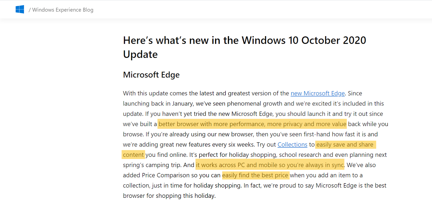Click the word 'Update' in the headline
432x211 pixels.
[140, 55]
